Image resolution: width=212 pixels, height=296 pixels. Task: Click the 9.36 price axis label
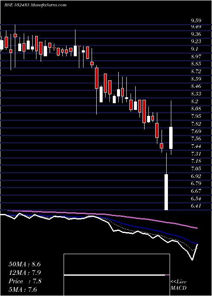196,34
